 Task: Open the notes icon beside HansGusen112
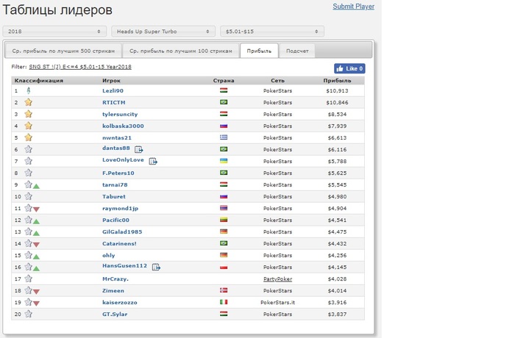156,267
